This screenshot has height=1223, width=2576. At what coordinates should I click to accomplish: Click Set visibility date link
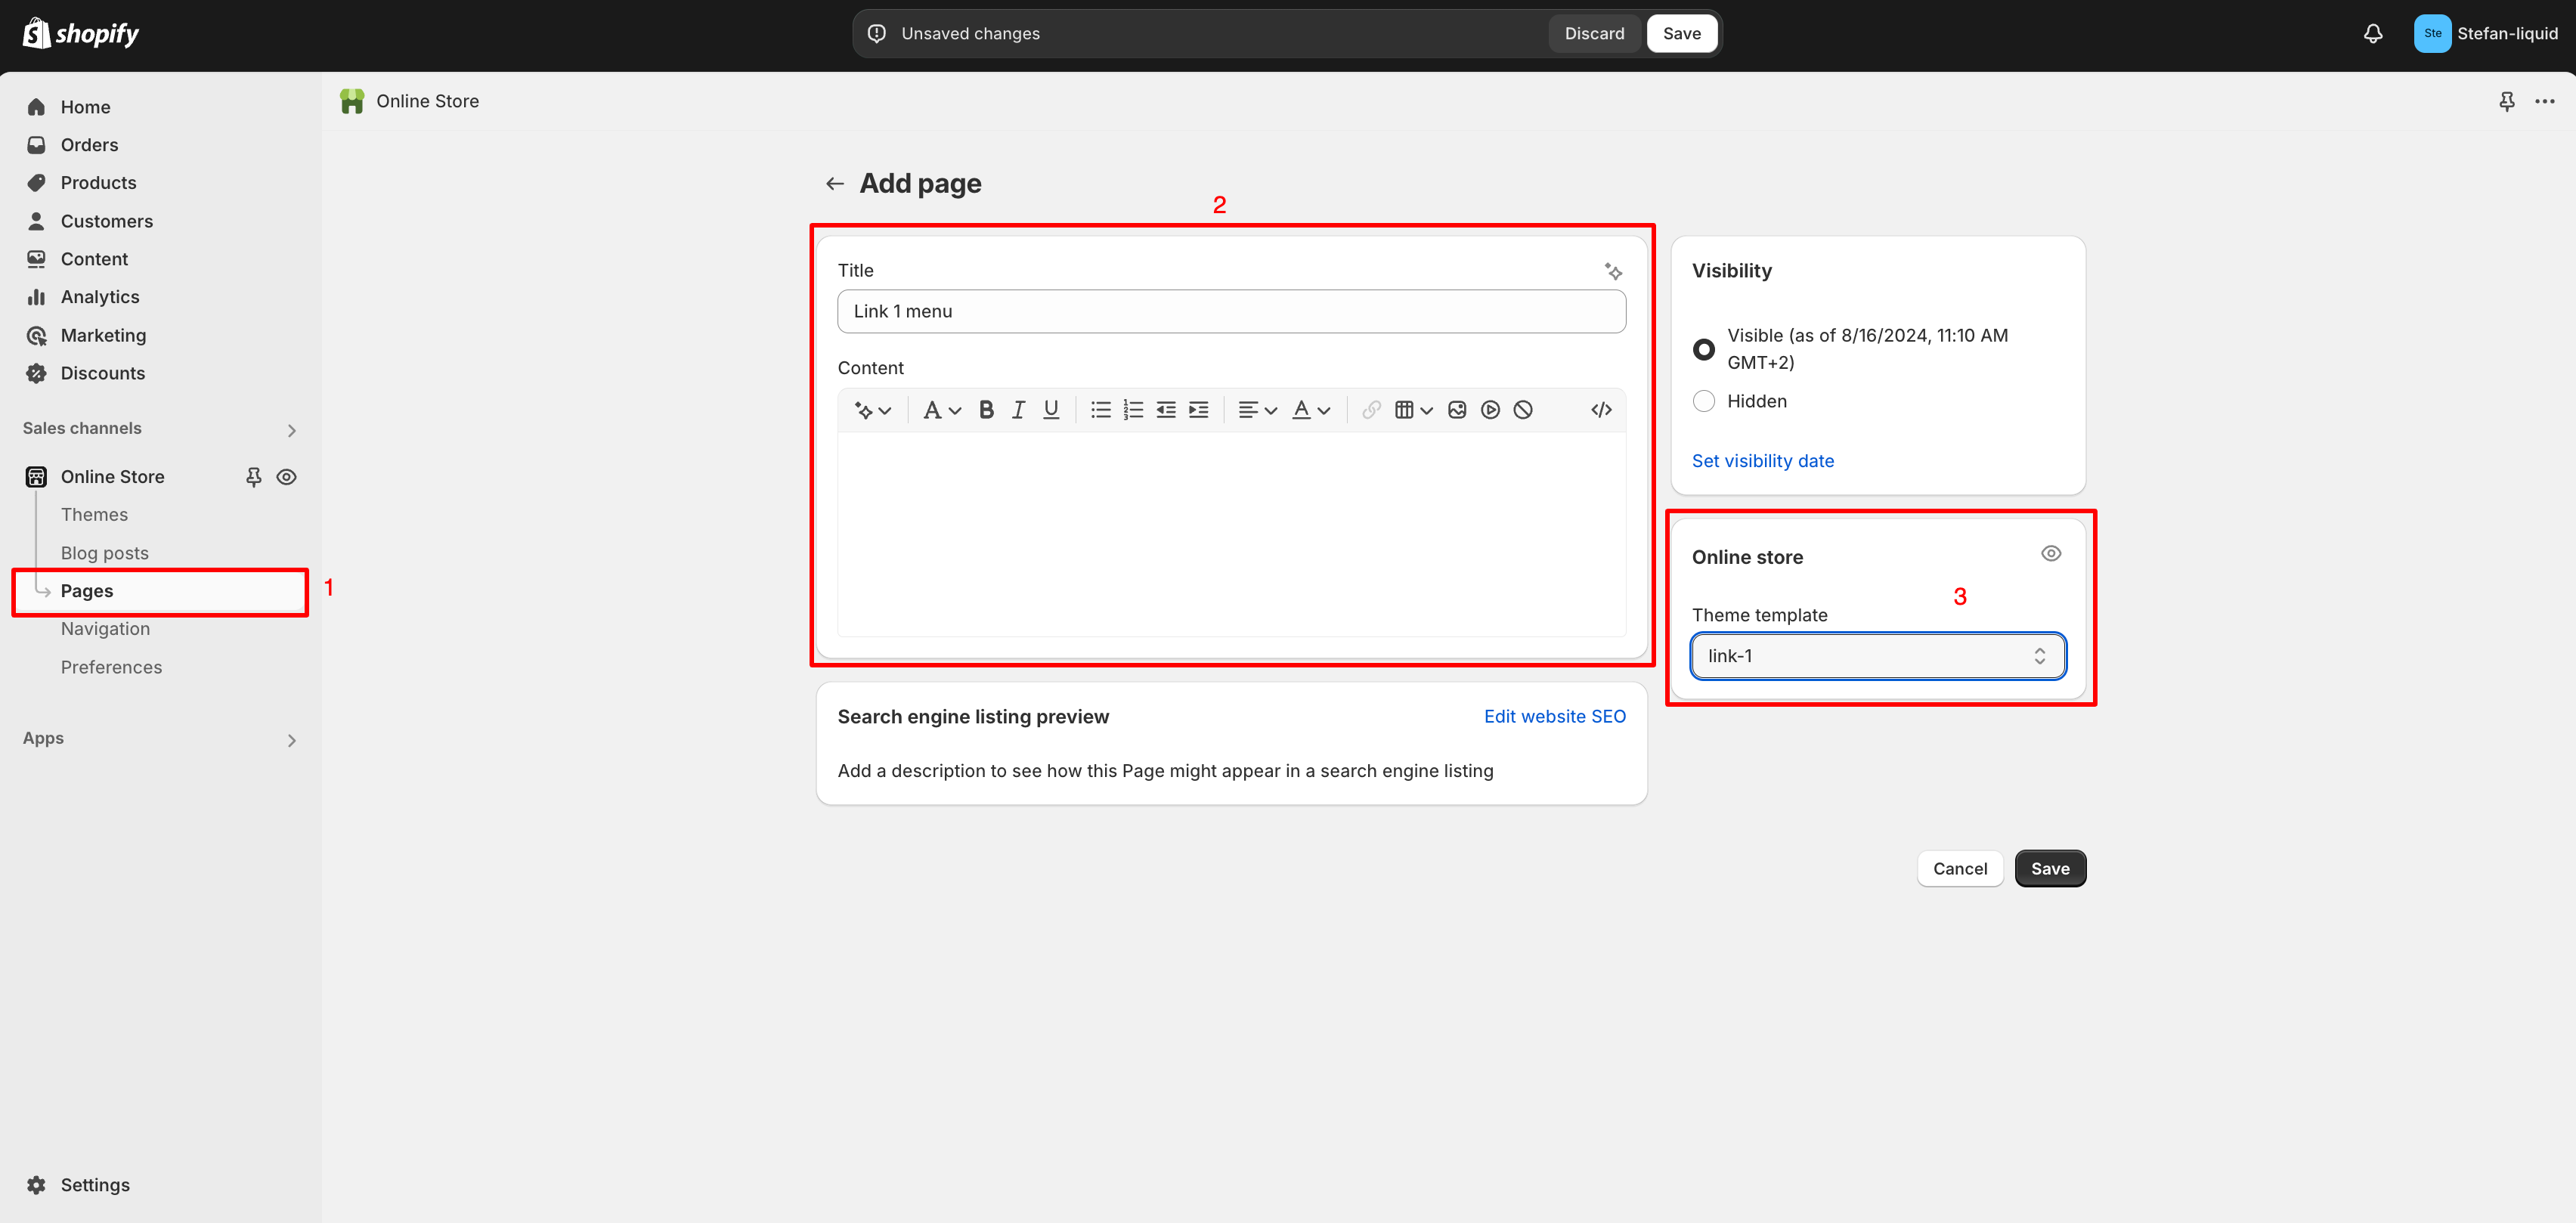(x=1762, y=461)
